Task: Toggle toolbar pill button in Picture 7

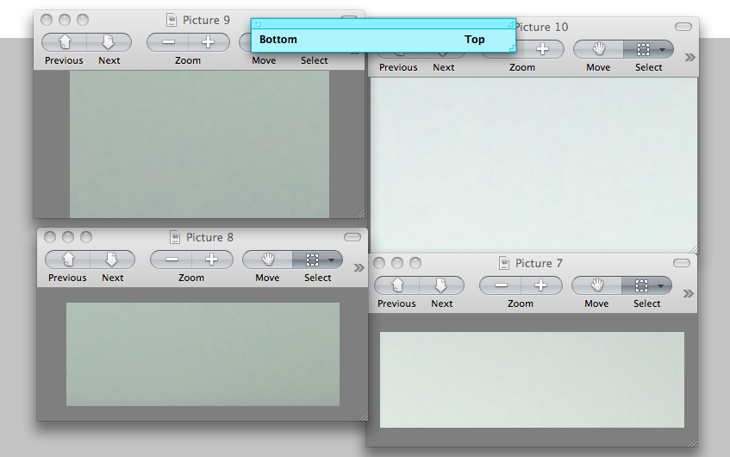Action: (x=682, y=263)
